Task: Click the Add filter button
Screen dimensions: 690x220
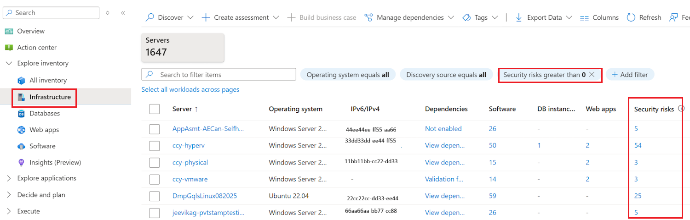Action: click(x=630, y=75)
